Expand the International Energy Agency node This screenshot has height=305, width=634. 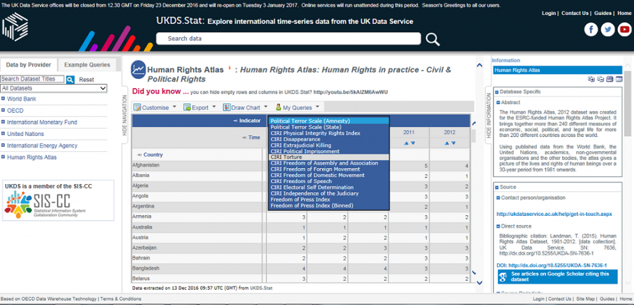tap(3, 146)
